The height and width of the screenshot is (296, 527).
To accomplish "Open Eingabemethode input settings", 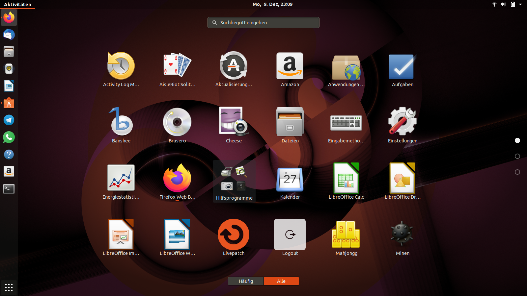I will 346,126.
